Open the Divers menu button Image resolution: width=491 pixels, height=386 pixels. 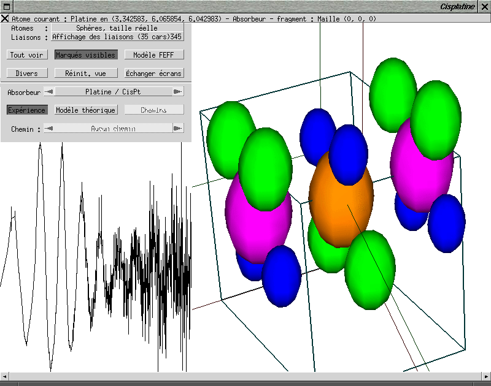(27, 73)
